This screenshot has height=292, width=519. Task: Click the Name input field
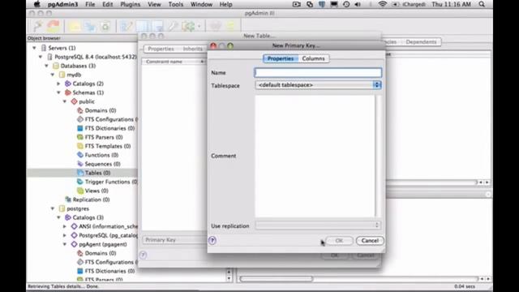point(318,72)
